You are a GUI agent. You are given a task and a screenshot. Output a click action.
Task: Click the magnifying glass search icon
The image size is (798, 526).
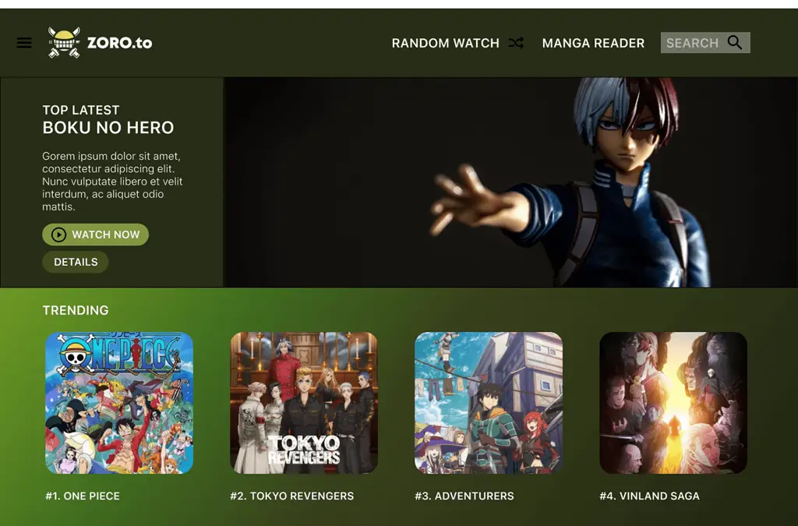(x=734, y=42)
